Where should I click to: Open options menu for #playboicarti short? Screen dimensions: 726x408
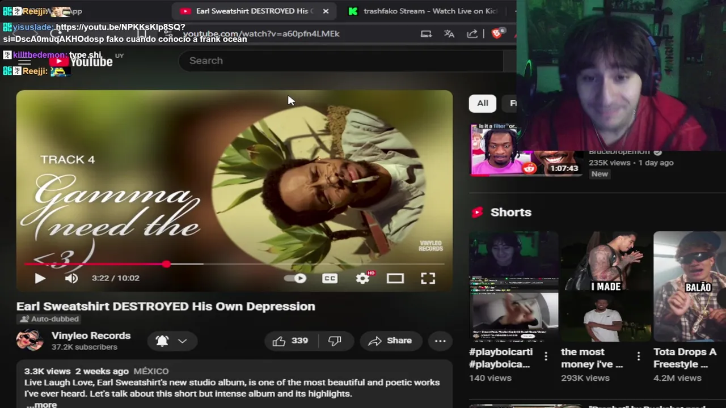[x=546, y=356]
